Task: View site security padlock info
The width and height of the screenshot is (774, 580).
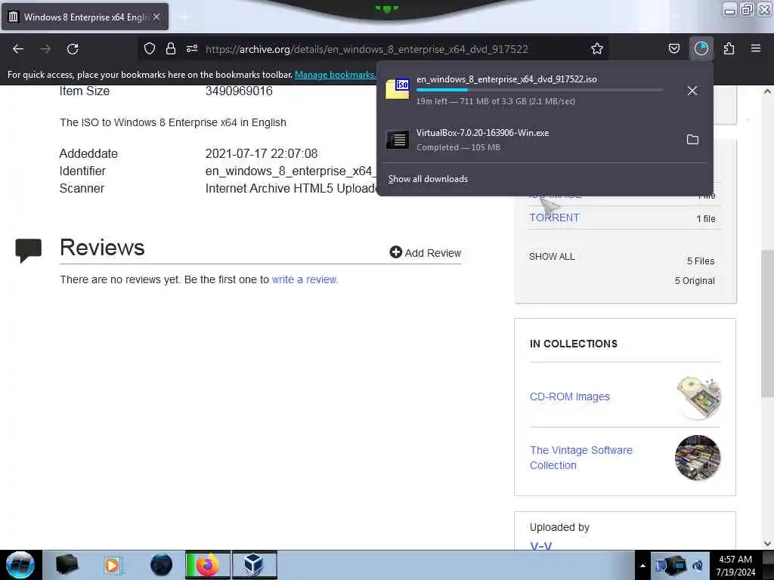Action: pyautogui.click(x=171, y=48)
